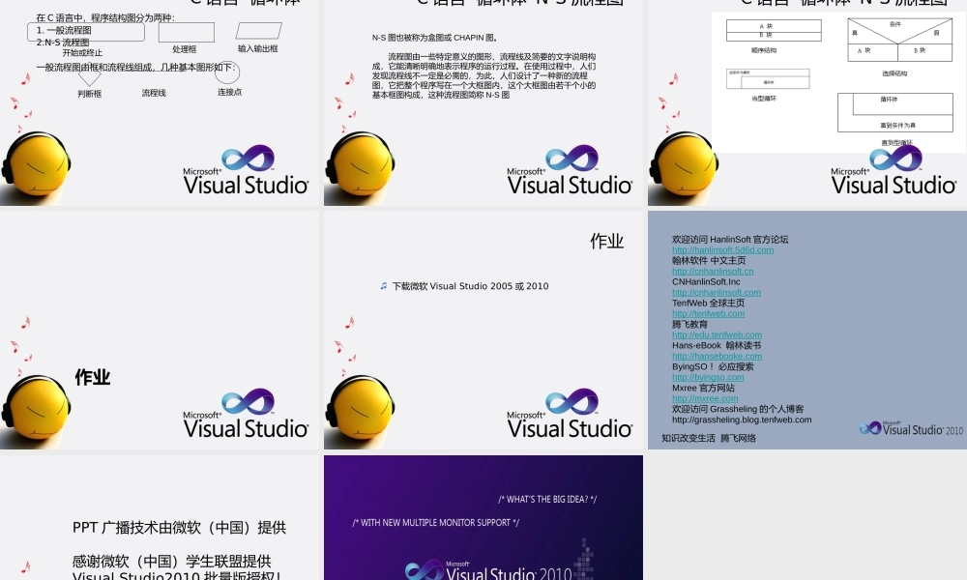
Task: Click the 直到型循环 loop diagram
Action: point(894,111)
